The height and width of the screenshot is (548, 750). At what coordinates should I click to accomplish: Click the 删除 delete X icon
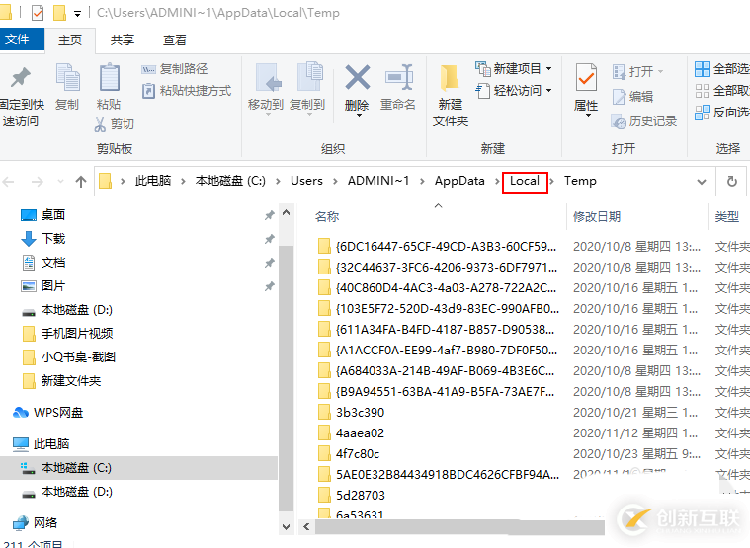[x=358, y=77]
